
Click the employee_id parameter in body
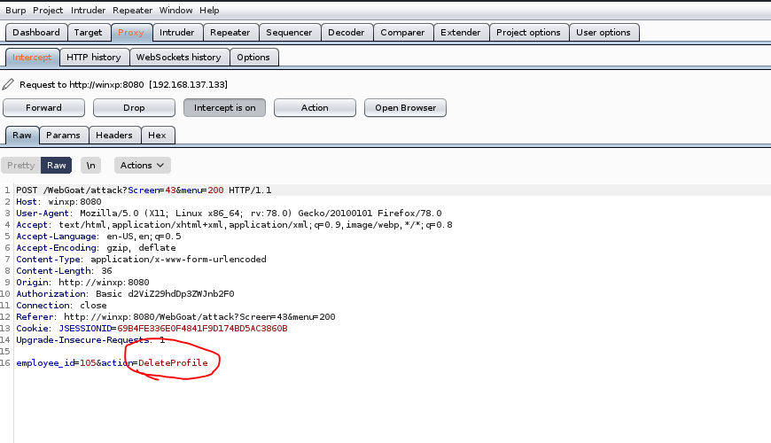tap(45, 363)
